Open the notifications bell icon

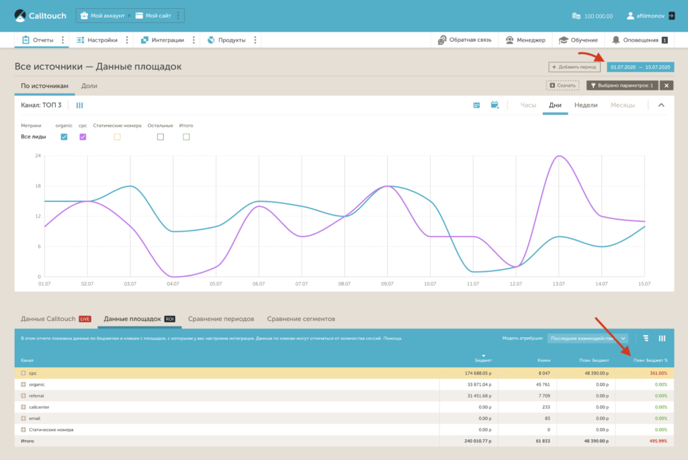[615, 40]
